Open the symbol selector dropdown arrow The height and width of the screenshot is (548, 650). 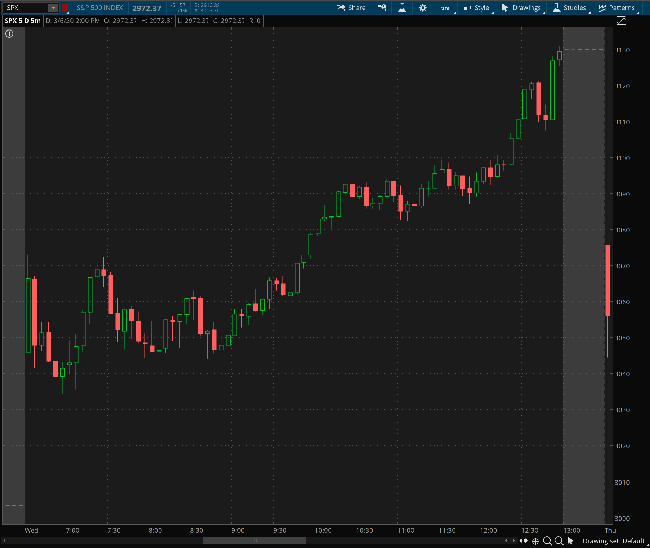(x=53, y=8)
